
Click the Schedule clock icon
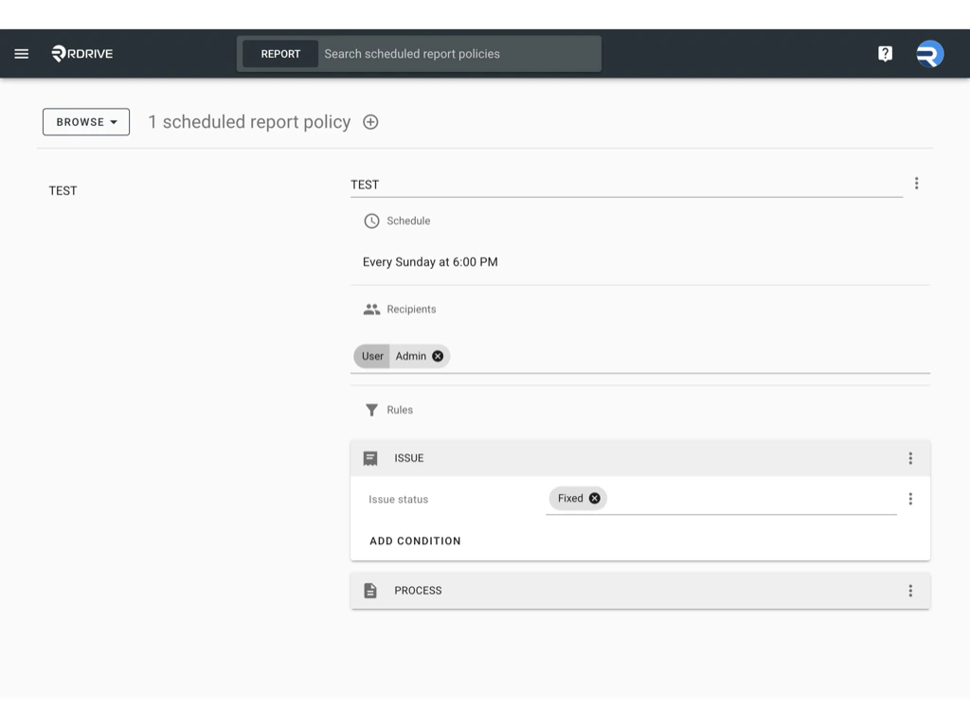pos(370,221)
